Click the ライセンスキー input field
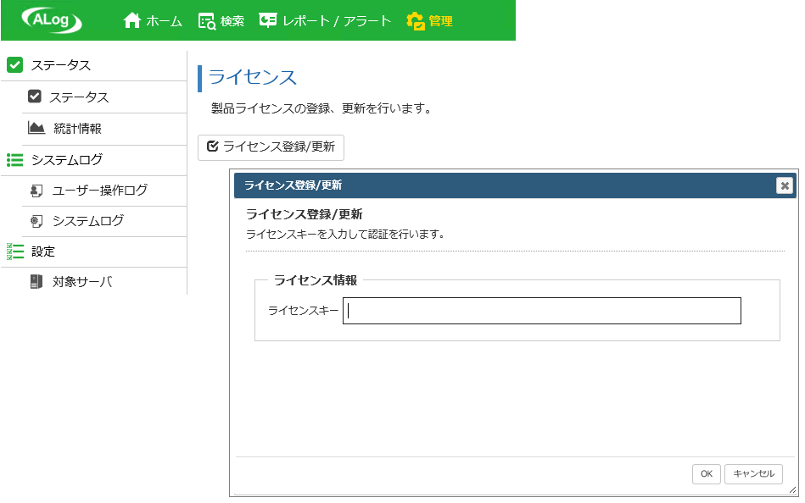805x503 pixels. (x=542, y=311)
